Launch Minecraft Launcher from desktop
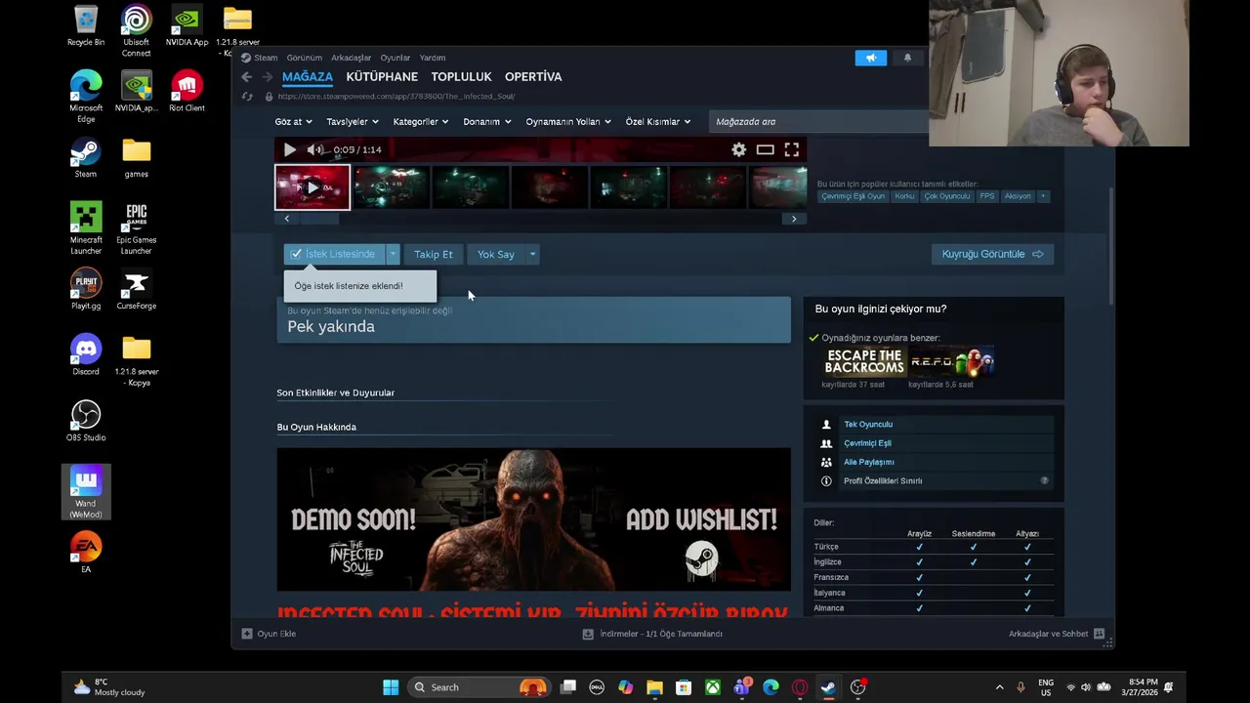Image resolution: width=1250 pixels, height=703 pixels. [x=86, y=228]
